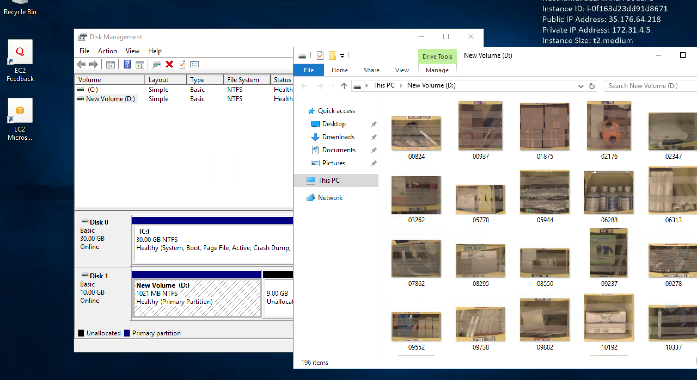
Task: Unpin Desktop using its pin icon
Action: (x=374, y=124)
